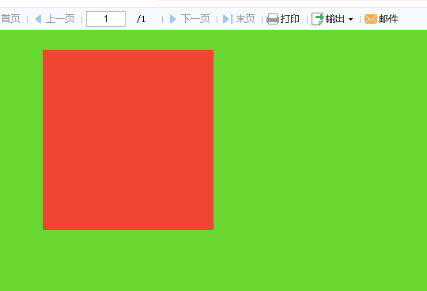The height and width of the screenshot is (291, 427).
Task: Jump to last page via 末页 text
Action: click(245, 19)
